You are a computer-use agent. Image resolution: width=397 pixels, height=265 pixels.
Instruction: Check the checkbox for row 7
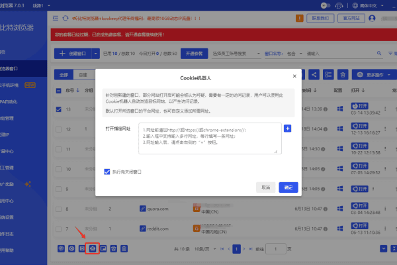point(58,229)
